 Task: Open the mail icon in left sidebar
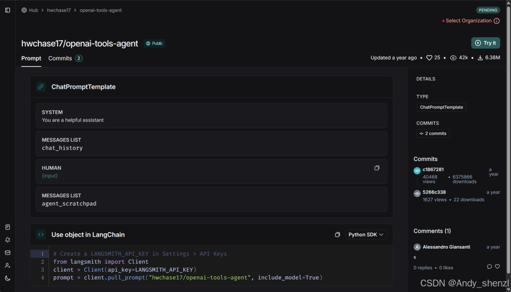pyautogui.click(x=8, y=253)
